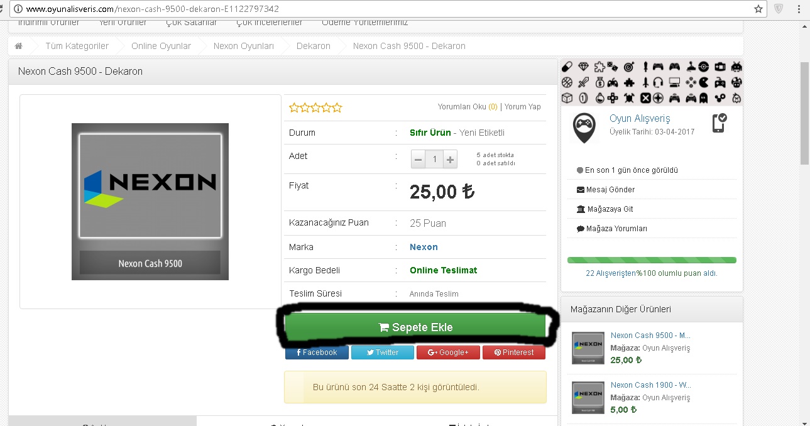The image size is (810, 426).
Task: Click thumbnail of Nexon Cash 9500 sidebar product
Action: point(588,348)
